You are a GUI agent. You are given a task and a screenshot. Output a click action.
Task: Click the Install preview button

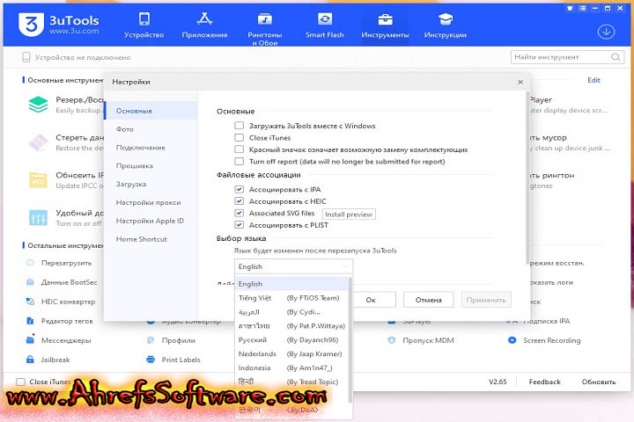pyautogui.click(x=348, y=214)
